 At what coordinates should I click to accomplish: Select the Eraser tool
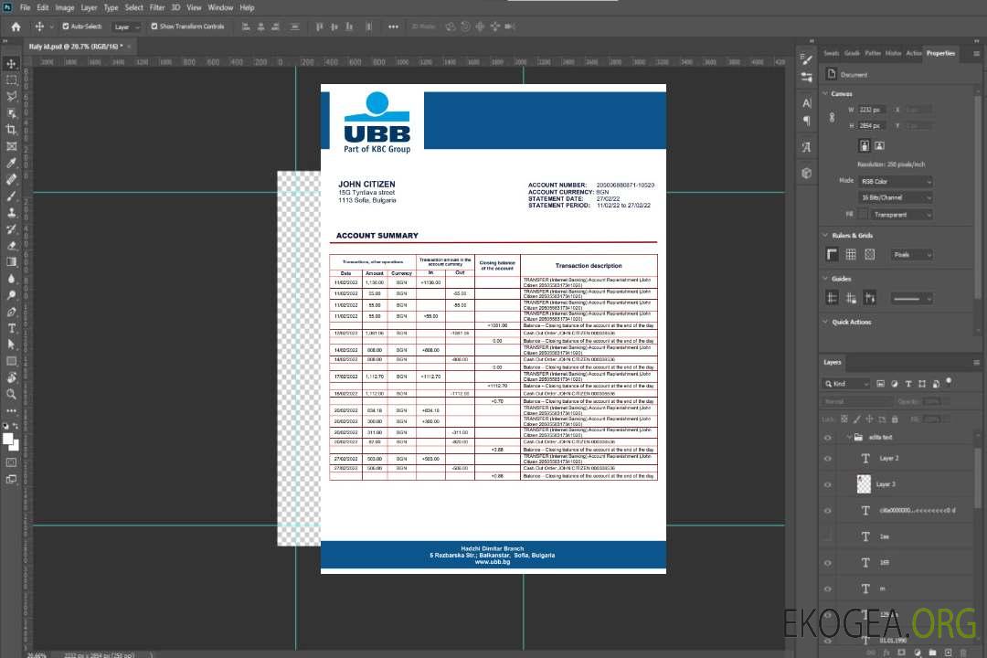click(x=11, y=246)
